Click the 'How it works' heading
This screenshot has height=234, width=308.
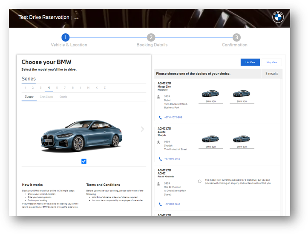coord(32,185)
